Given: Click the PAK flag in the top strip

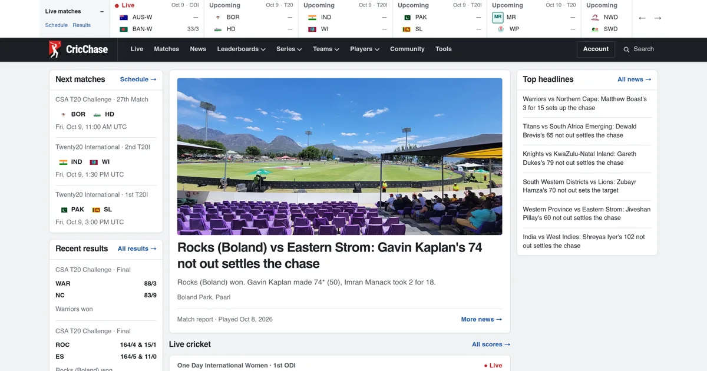Looking at the screenshot, I should coord(407,17).
